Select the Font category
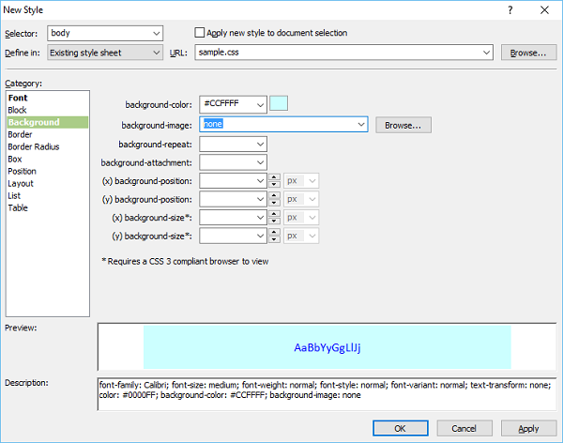The image size is (563, 443). pos(17,98)
